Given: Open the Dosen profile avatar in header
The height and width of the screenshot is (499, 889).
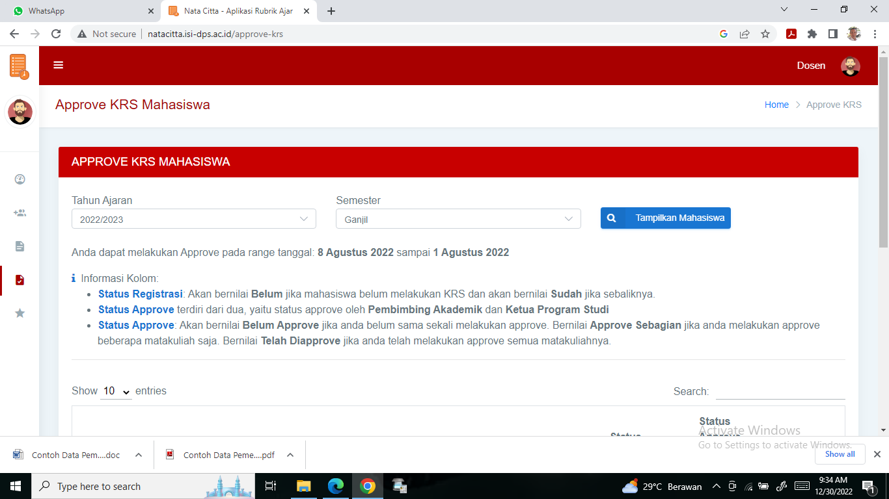Looking at the screenshot, I should tap(850, 66).
